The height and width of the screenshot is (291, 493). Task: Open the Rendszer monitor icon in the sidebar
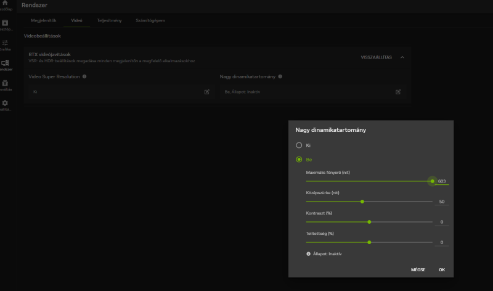(5, 63)
